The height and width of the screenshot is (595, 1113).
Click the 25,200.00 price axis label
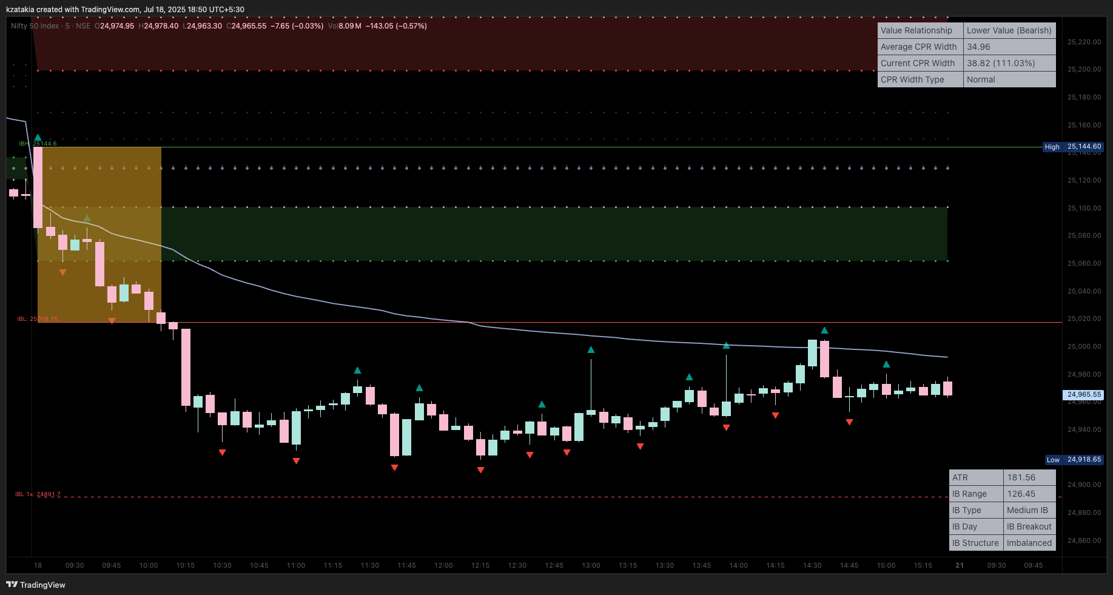[1084, 69]
